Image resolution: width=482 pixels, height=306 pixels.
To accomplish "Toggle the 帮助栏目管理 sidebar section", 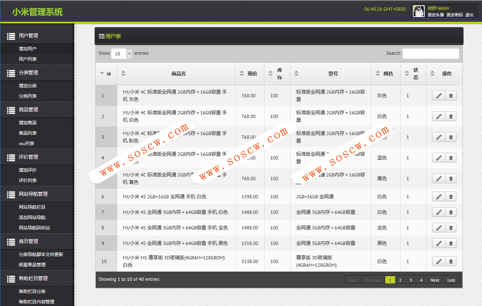I will click(37, 279).
